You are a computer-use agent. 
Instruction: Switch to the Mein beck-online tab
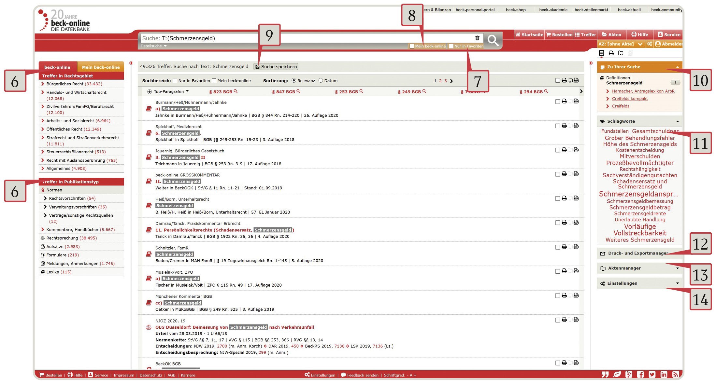point(100,67)
